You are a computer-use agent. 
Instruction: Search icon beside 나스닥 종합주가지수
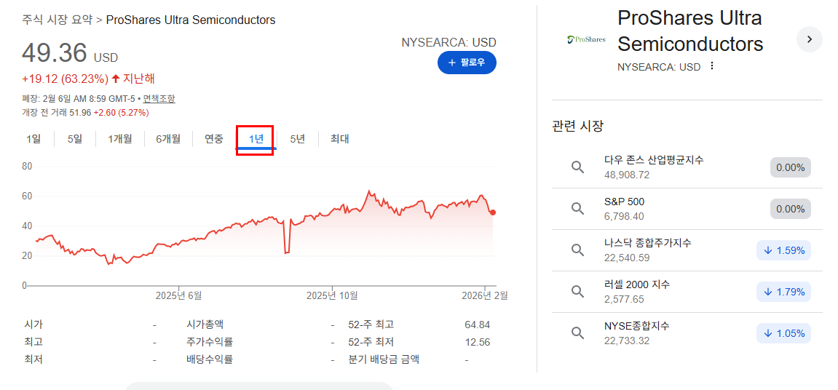point(577,250)
